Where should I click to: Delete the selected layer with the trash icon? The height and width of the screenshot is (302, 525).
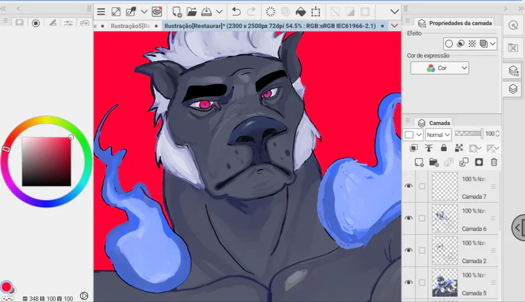494,163
